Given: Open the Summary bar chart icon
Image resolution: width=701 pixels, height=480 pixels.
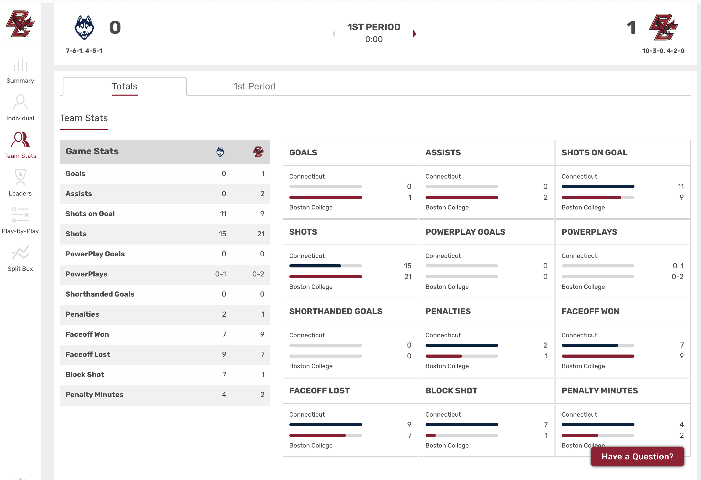Looking at the screenshot, I should [20, 64].
